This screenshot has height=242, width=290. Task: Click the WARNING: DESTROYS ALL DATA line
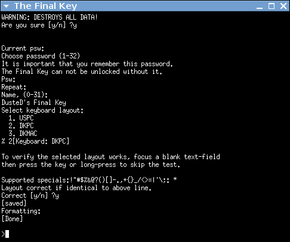50,17
